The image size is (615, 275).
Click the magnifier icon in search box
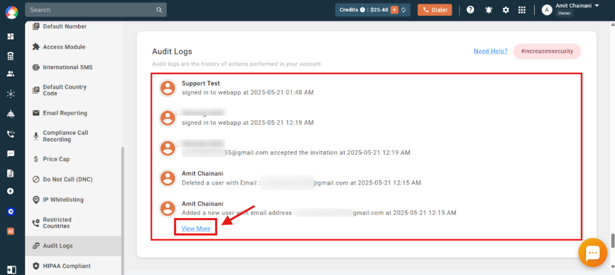tap(159, 10)
